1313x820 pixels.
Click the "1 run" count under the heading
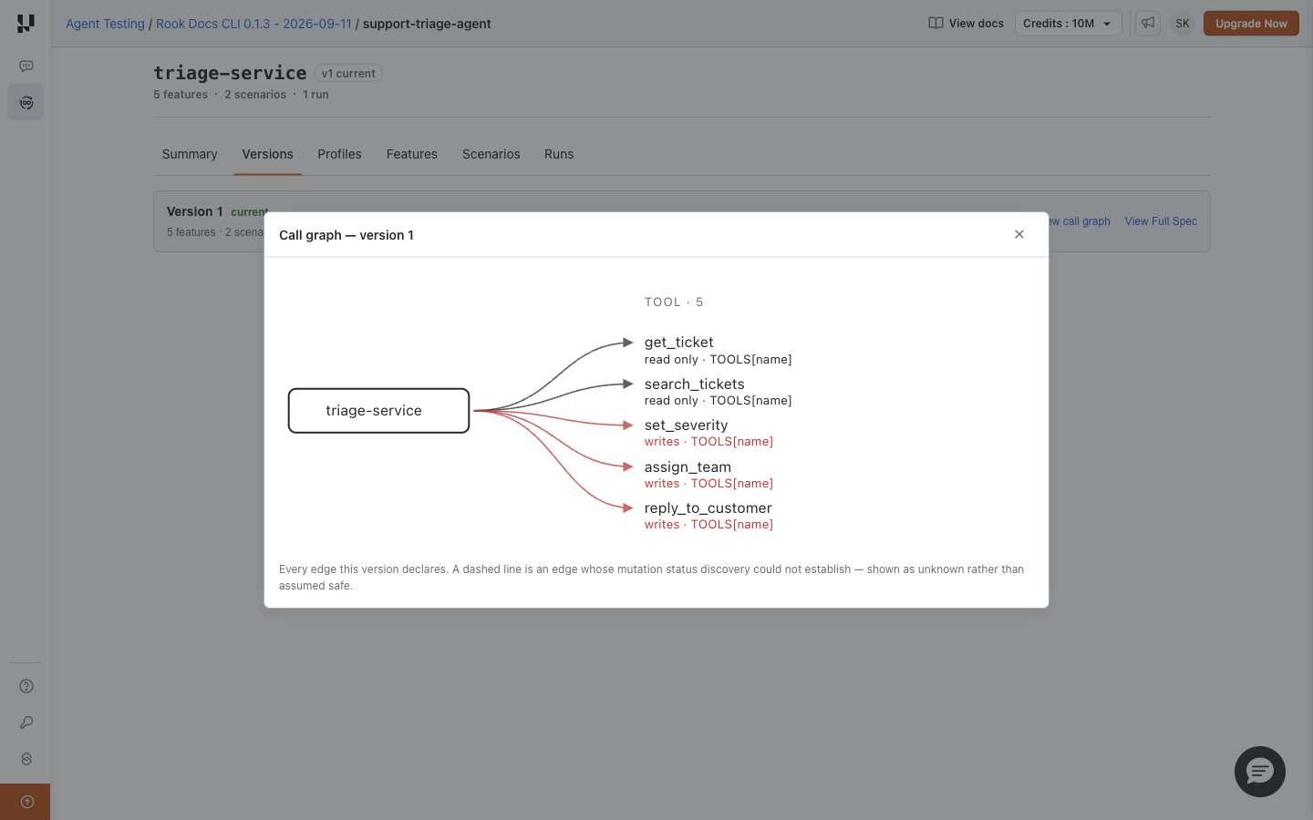(x=315, y=95)
